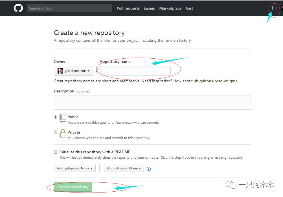The width and height of the screenshot is (283, 197).
Task: Expand the Add .gitignore dropdown
Action: click(x=75, y=168)
